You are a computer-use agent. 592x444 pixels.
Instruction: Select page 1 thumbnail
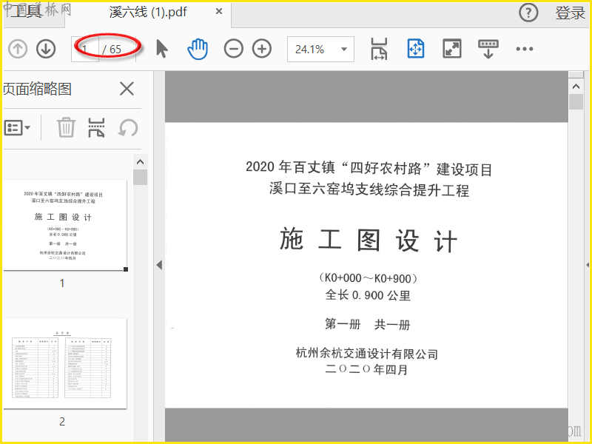pyautogui.click(x=65, y=226)
